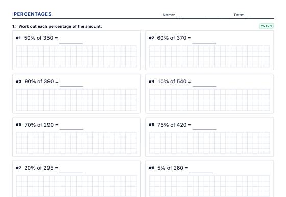286x197 pixels.
Task: Click the '10% of 540 =' question text
Action: (174, 81)
